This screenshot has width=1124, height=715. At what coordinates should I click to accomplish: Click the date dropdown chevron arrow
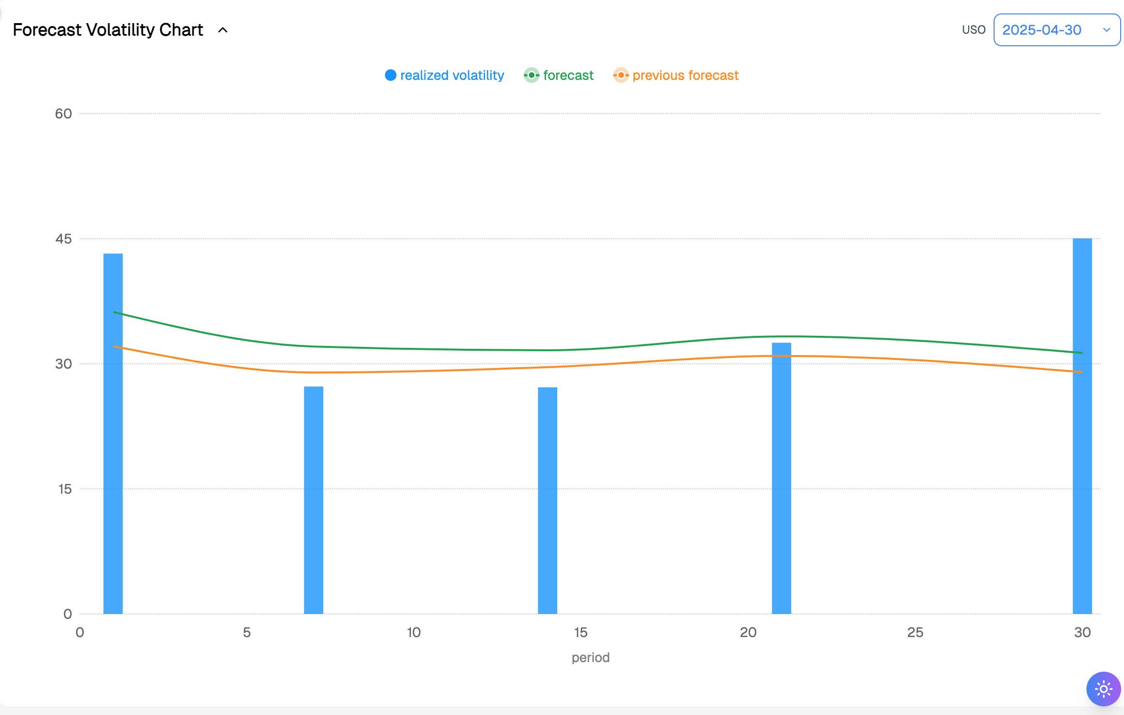point(1106,30)
